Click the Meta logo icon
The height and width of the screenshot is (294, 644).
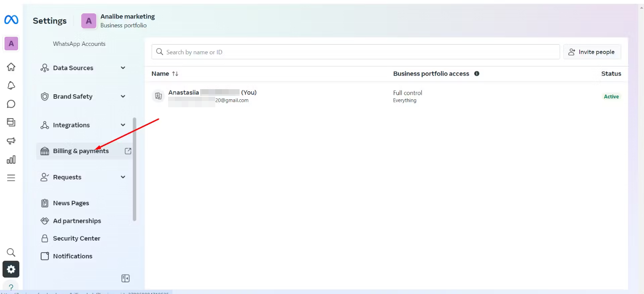(11, 20)
